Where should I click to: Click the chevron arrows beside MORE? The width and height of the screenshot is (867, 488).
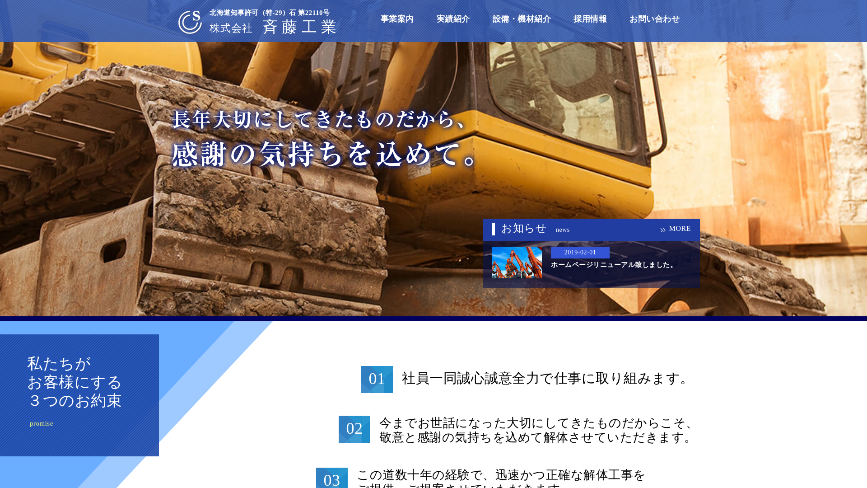coord(662,229)
